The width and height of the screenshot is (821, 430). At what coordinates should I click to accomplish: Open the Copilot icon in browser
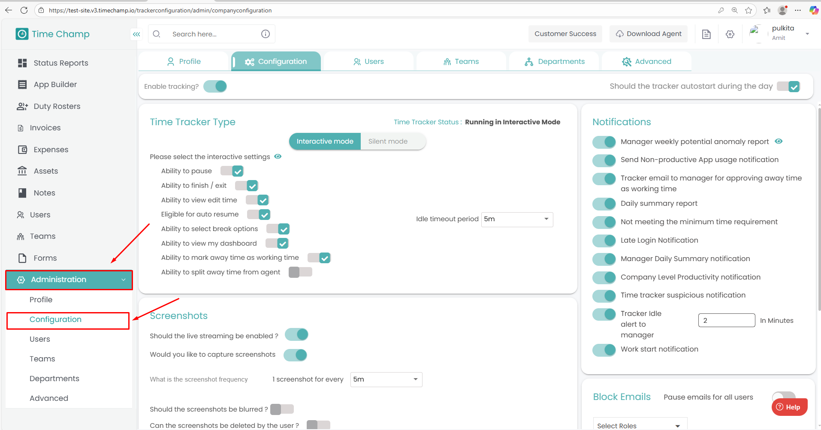pyautogui.click(x=814, y=10)
